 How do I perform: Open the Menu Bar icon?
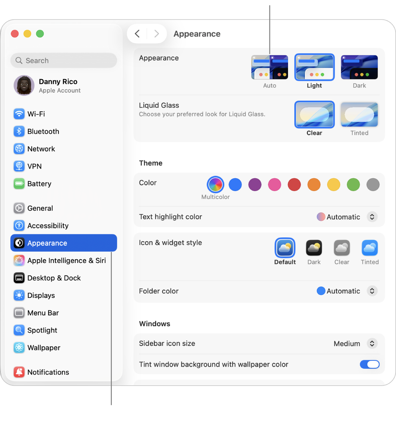tap(19, 313)
